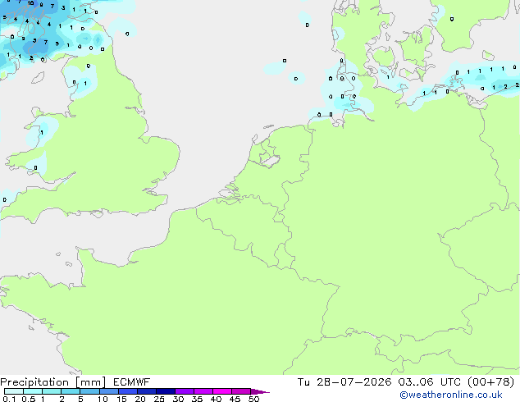Click the '(00+78)' forecast offset text
Screen dimensions: 520x402
490,382
